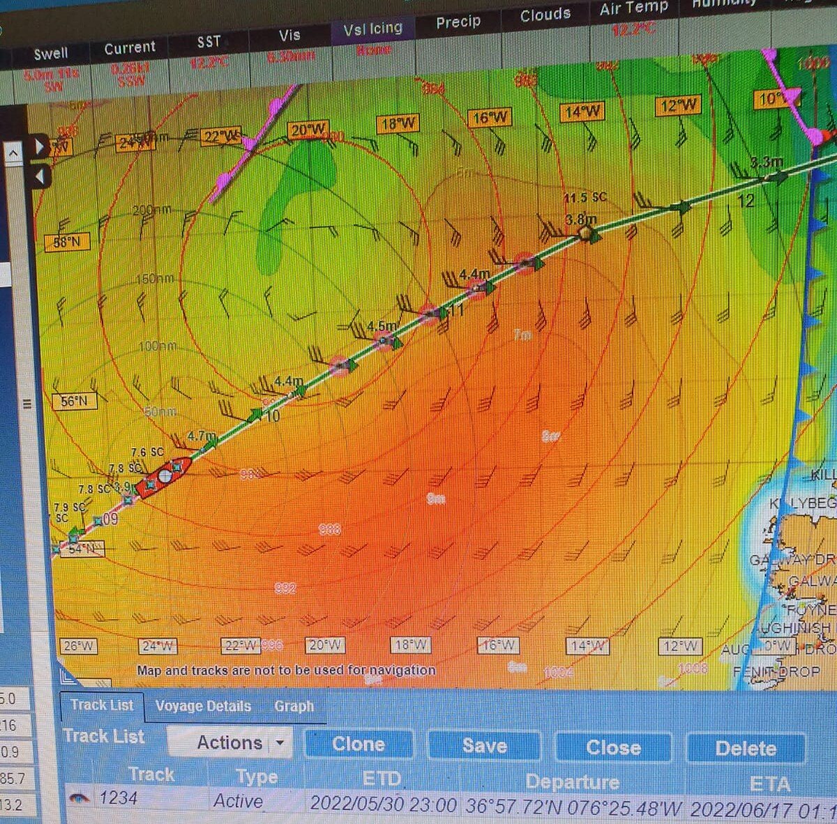Select the Clouds layer tab
The height and width of the screenshot is (824, 837).
pyautogui.click(x=545, y=15)
